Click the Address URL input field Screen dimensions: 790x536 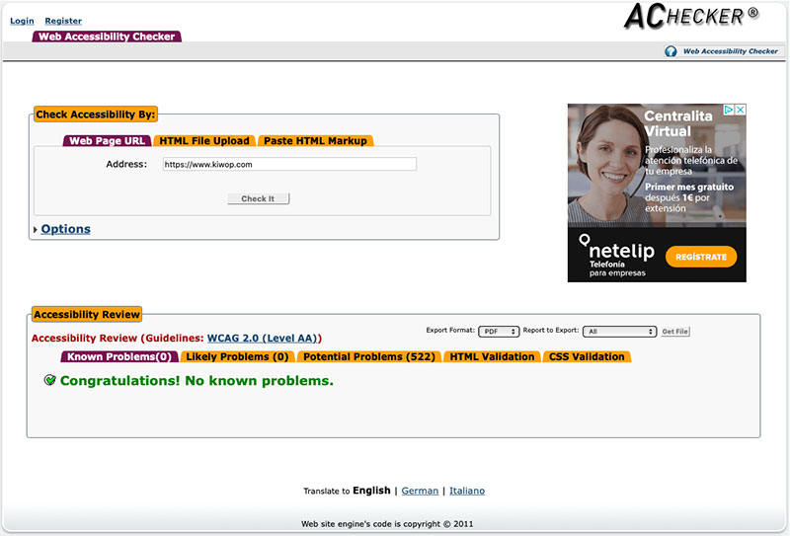[x=289, y=164]
